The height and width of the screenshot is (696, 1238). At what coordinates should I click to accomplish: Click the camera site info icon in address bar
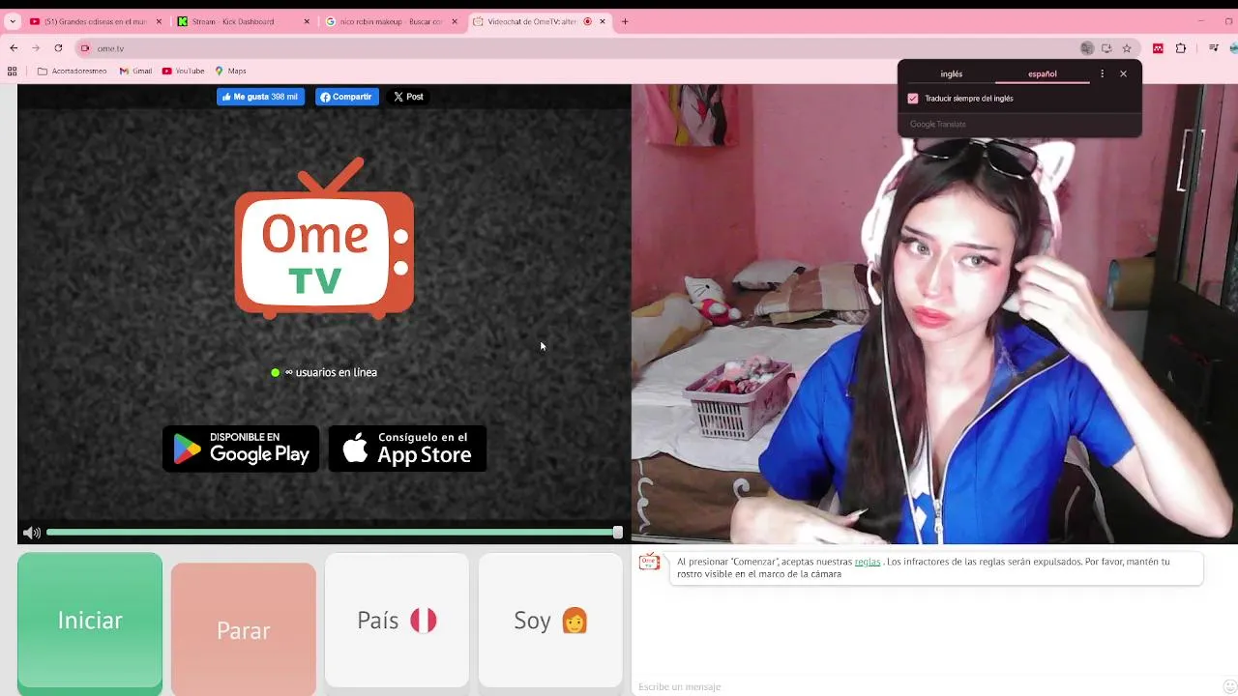(x=85, y=48)
